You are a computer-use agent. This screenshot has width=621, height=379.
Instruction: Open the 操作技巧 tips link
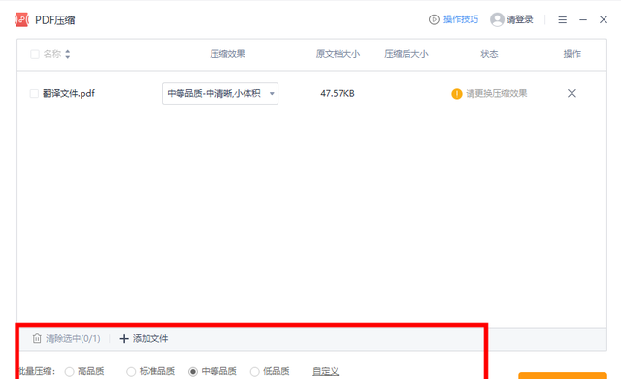pyautogui.click(x=461, y=19)
